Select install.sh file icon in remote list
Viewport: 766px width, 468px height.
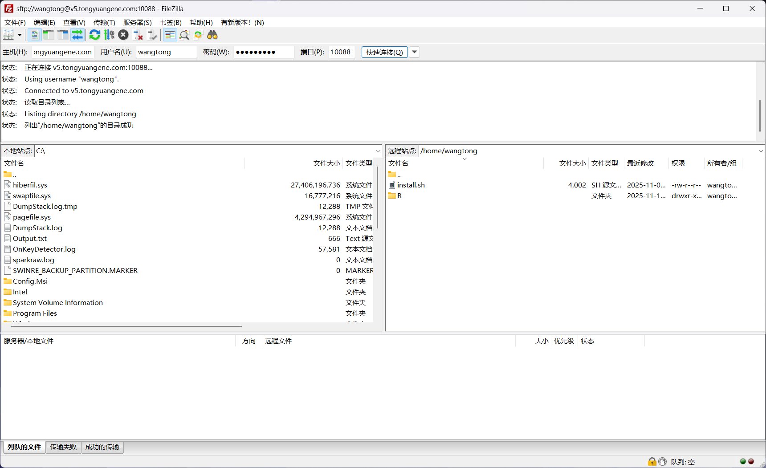point(392,185)
